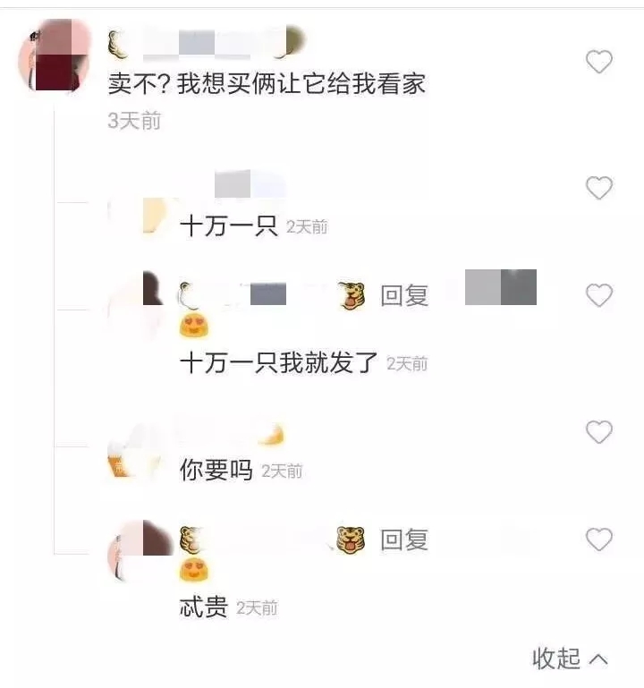The image size is (644, 688).
Task: Open the top commenter's avatar profile
Action: click(x=54, y=55)
